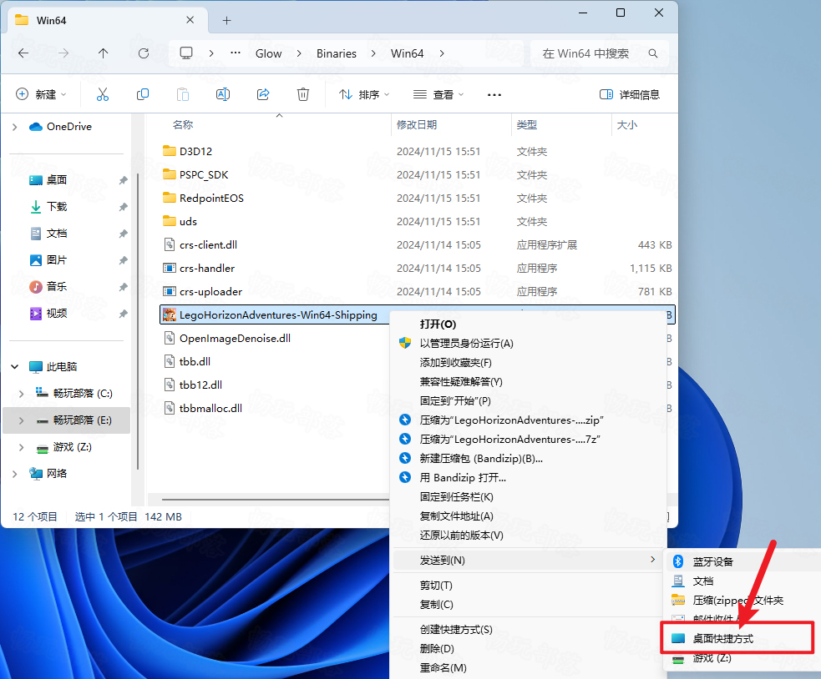This screenshot has height=679, width=821.
Task: Click the 详细信息 details pane button
Action: pos(630,95)
